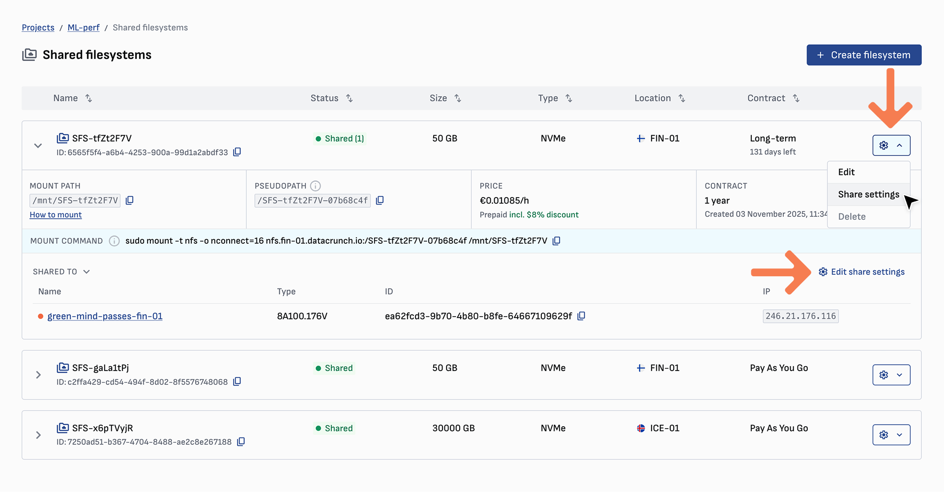Collapse the SFS-tfZt2F7V row details

click(x=38, y=145)
